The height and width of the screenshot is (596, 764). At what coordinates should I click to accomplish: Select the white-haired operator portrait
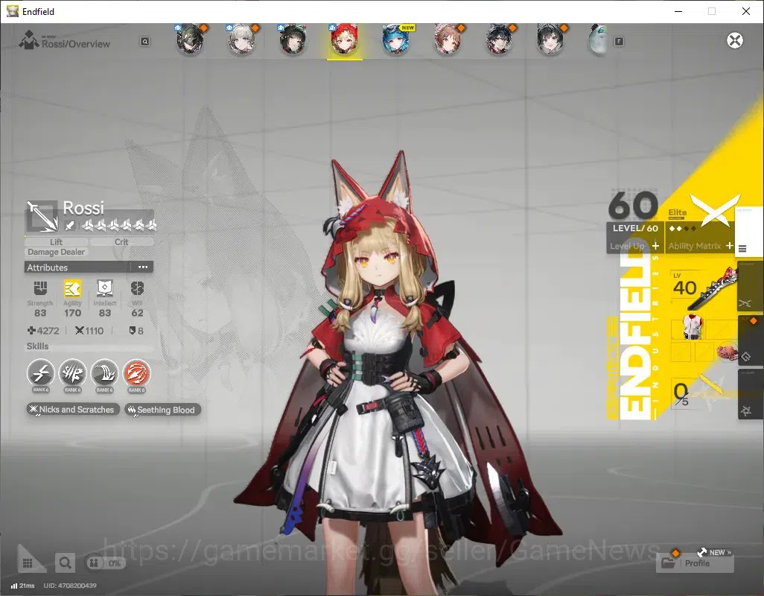(x=242, y=39)
